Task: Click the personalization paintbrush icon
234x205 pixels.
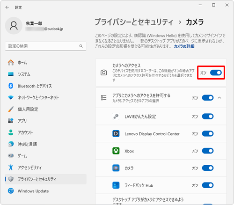Action: (x=11, y=109)
